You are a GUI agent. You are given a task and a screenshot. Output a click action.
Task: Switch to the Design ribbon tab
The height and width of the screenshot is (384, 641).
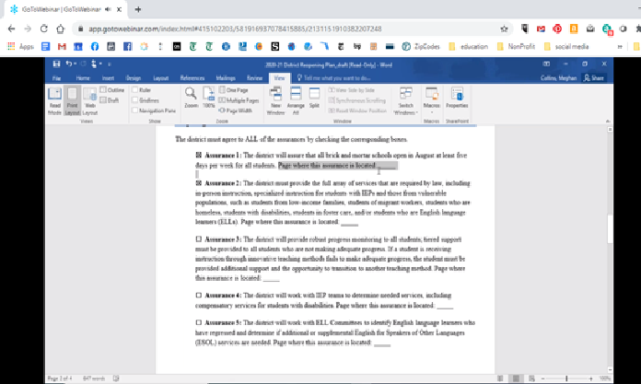pos(134,78)
